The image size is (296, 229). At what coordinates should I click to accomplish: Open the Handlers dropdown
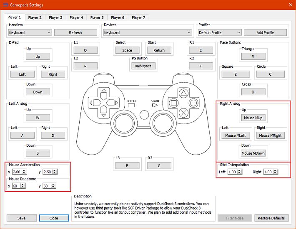[x=30, y=32]
